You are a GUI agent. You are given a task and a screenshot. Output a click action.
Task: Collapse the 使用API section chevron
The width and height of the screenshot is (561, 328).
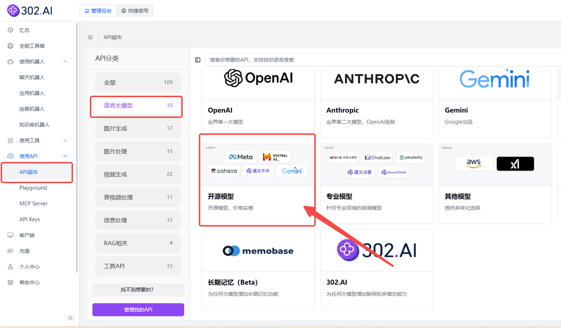point(65,156)
